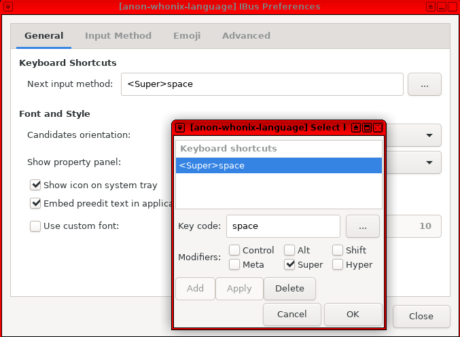Close the Select keyboard shortcut dialog
Image resolution: width=460 pixels, height=337 pixels.
[378, 128]
